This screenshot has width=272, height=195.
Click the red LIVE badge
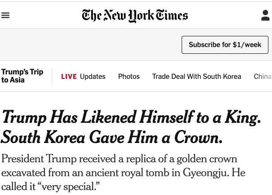[x=69, y=77]
